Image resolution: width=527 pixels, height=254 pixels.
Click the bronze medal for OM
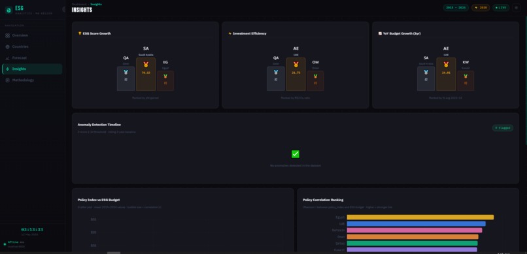pyautogui.click(x=315, y=76)
